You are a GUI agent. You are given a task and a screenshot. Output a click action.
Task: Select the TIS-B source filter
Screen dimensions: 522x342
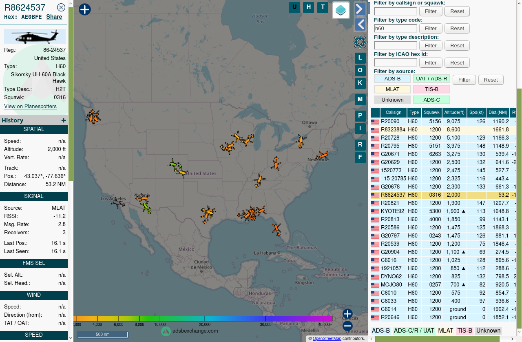click(431, 89)
